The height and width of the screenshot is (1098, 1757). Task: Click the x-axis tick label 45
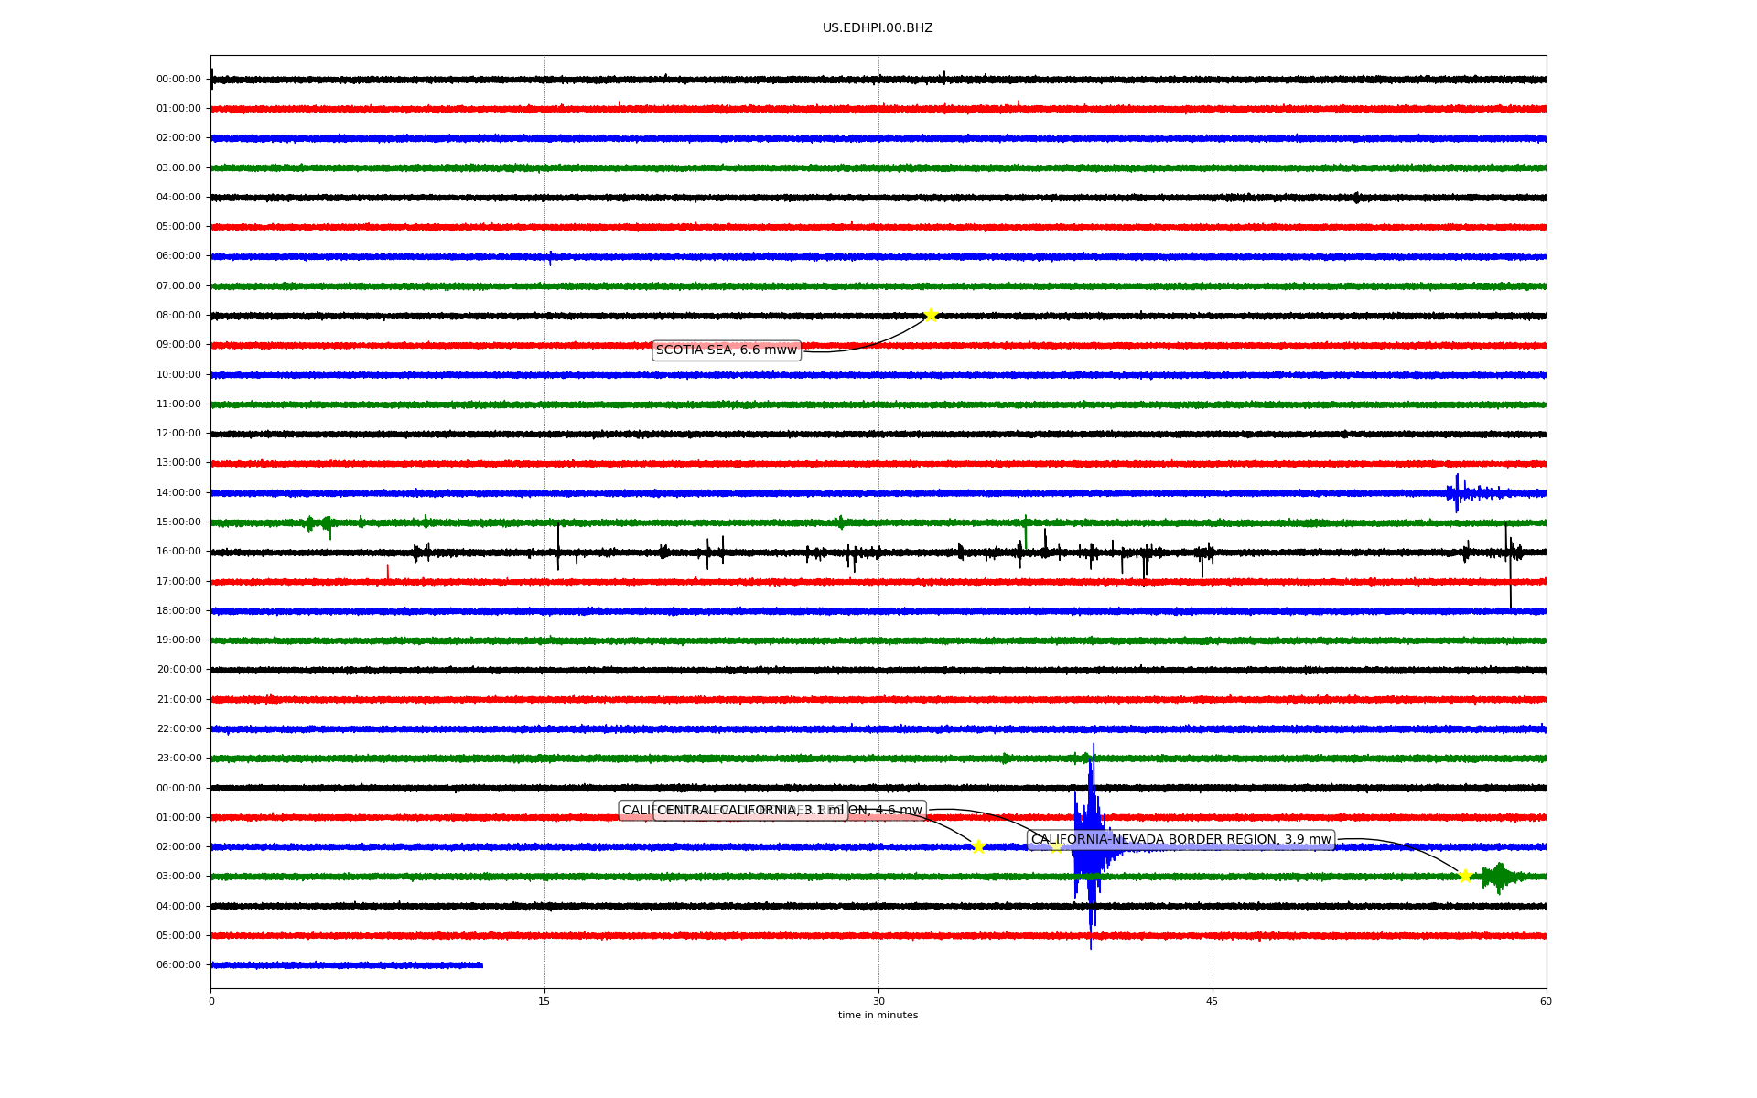coord(1213,1002)
